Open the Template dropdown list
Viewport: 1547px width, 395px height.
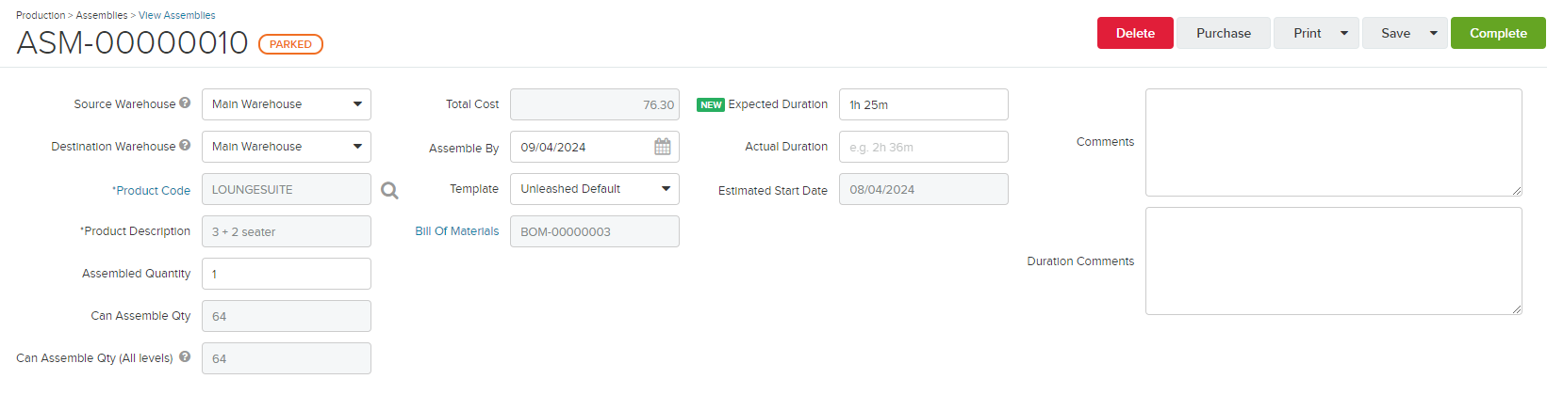(x=666, y=189)
